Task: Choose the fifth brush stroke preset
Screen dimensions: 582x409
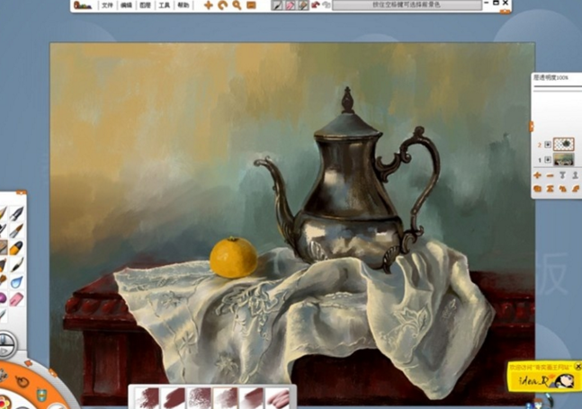Action: (x=252, y=398)
